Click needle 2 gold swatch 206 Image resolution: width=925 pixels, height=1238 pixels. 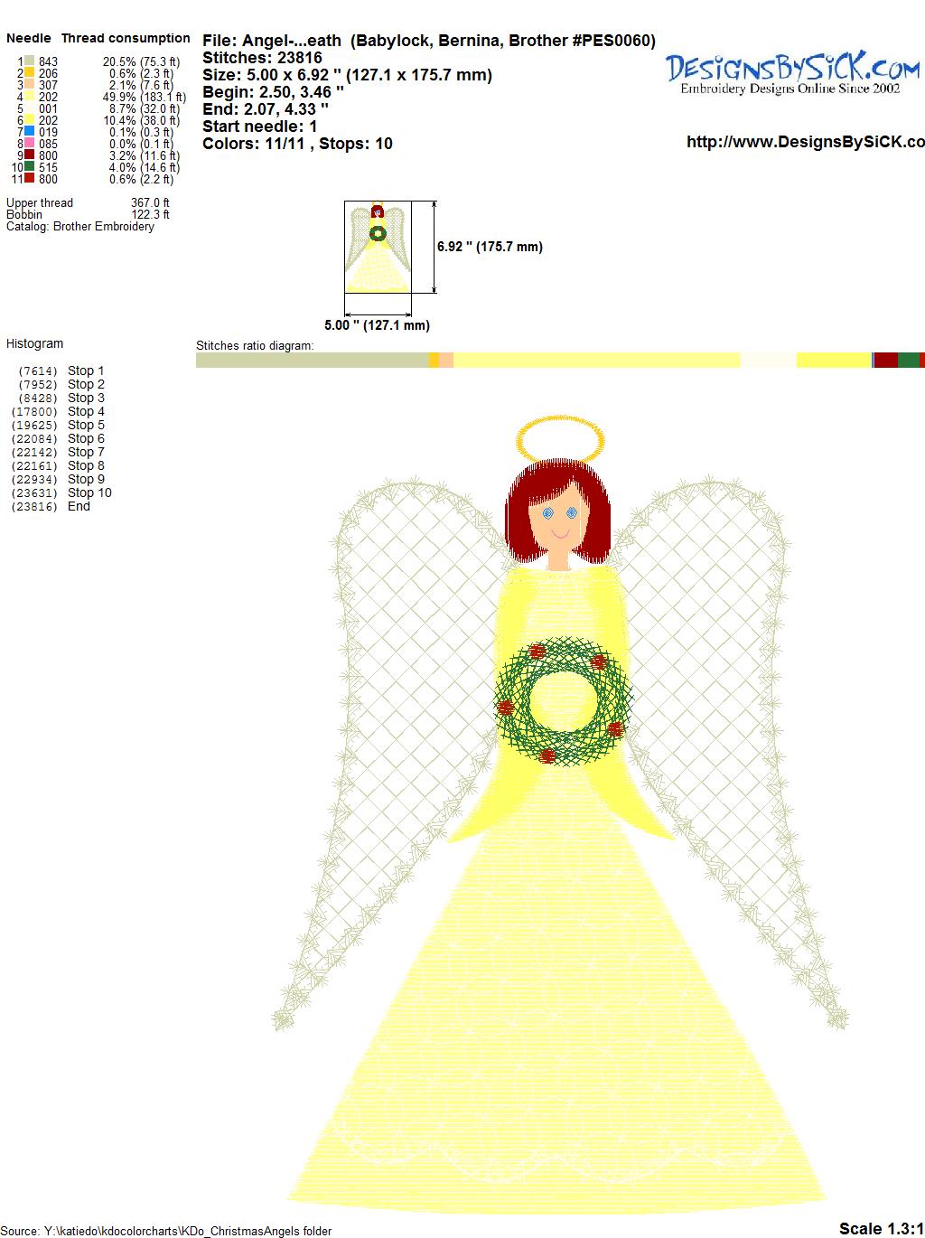(29, 74)
